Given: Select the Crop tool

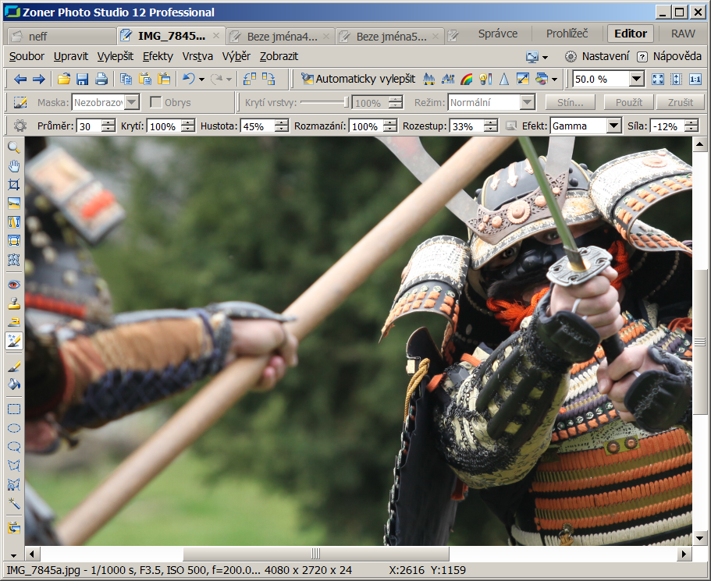Looking at the screenshot, I should [13, 185].
